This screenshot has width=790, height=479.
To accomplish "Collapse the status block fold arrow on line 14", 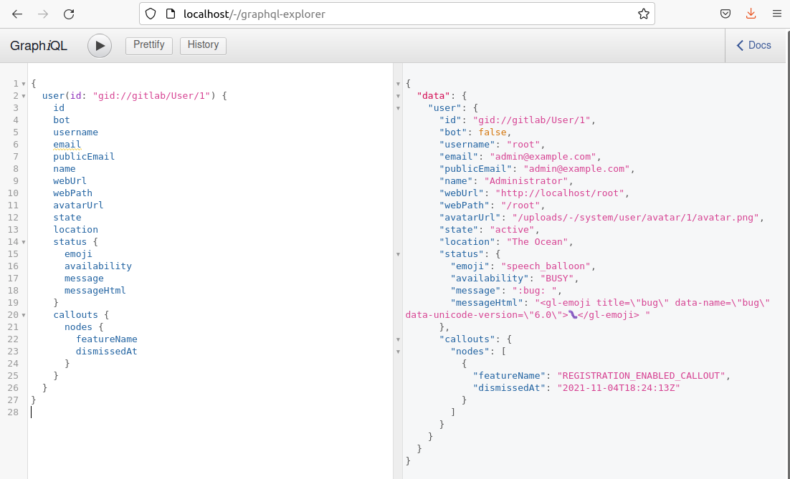I will click(23, 242).
